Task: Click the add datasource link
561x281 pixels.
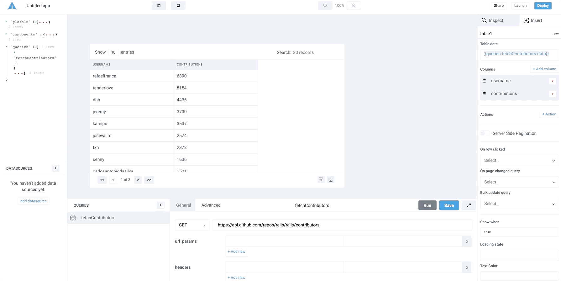Action: click(x=34, y=201)
